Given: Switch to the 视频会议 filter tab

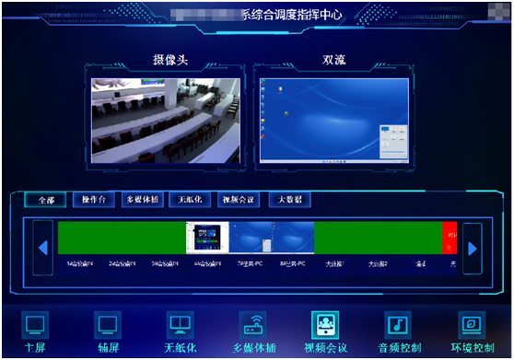Looking at the screenshot, I should (239, 200).
